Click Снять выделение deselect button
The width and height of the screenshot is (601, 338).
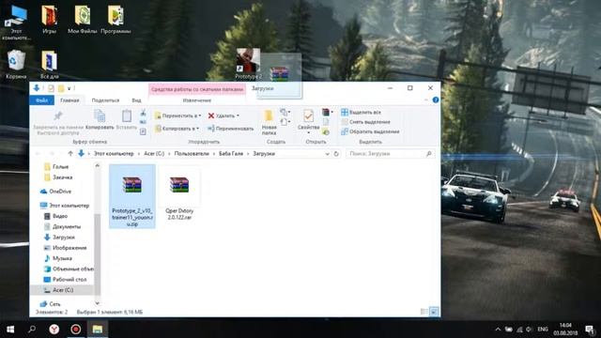[365, 122]
